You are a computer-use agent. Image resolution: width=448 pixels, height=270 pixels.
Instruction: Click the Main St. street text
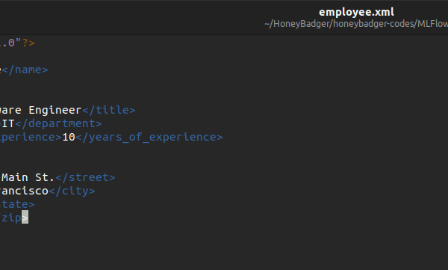[x=28, y=177]
